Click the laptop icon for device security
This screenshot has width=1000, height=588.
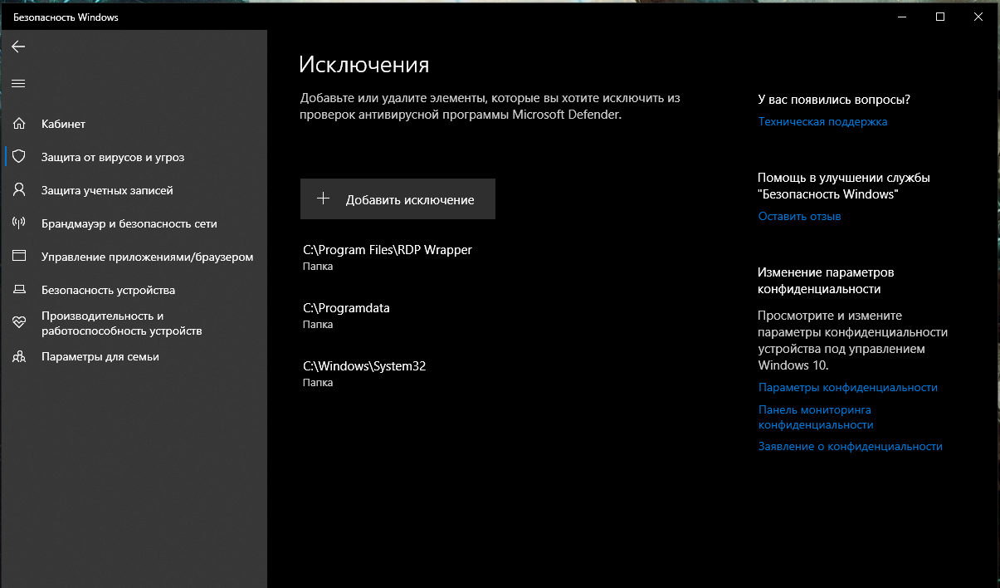[18, 290]
